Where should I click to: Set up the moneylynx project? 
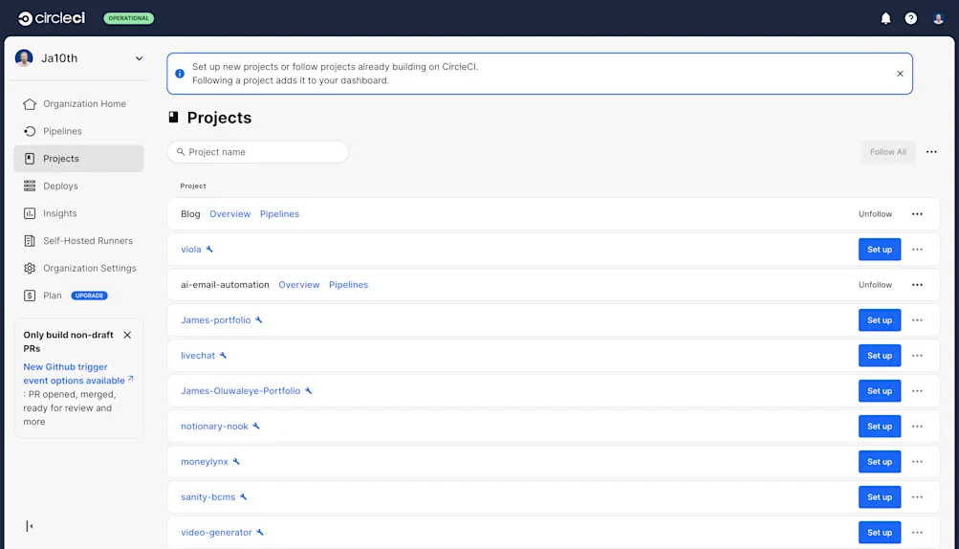pyautogui.click(x=880, y=462)
